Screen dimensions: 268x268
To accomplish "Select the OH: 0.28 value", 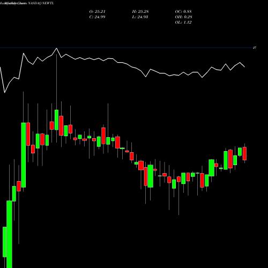I will (184, 17).
